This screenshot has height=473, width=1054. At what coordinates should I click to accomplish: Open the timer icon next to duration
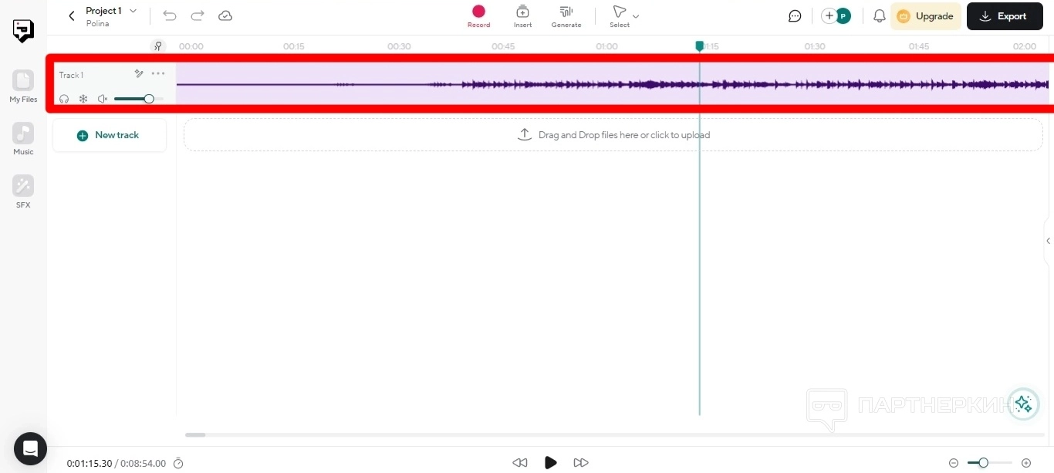[x=178, y=463]
